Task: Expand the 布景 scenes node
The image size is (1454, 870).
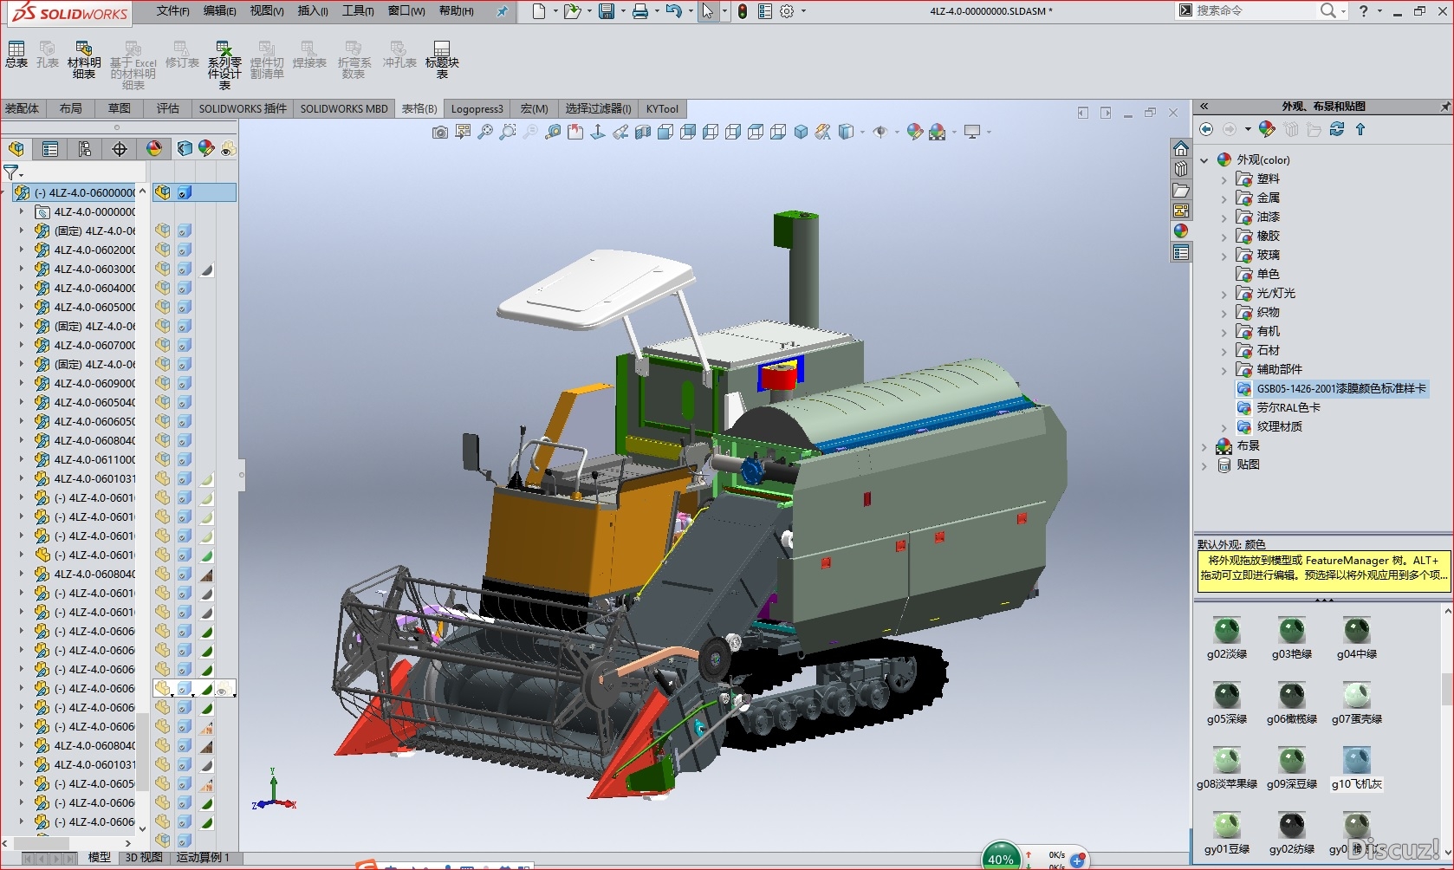Action: point(1204,446)
